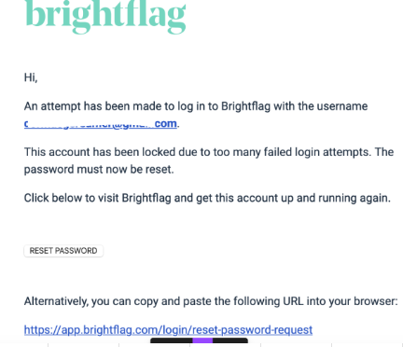Click the purple segment of the bottom bar
403x347 pixels.
202,341
